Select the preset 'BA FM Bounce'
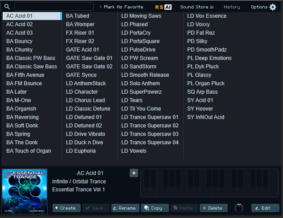 click(24, 83)
